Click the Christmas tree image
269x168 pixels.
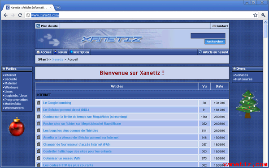(248, 104)
